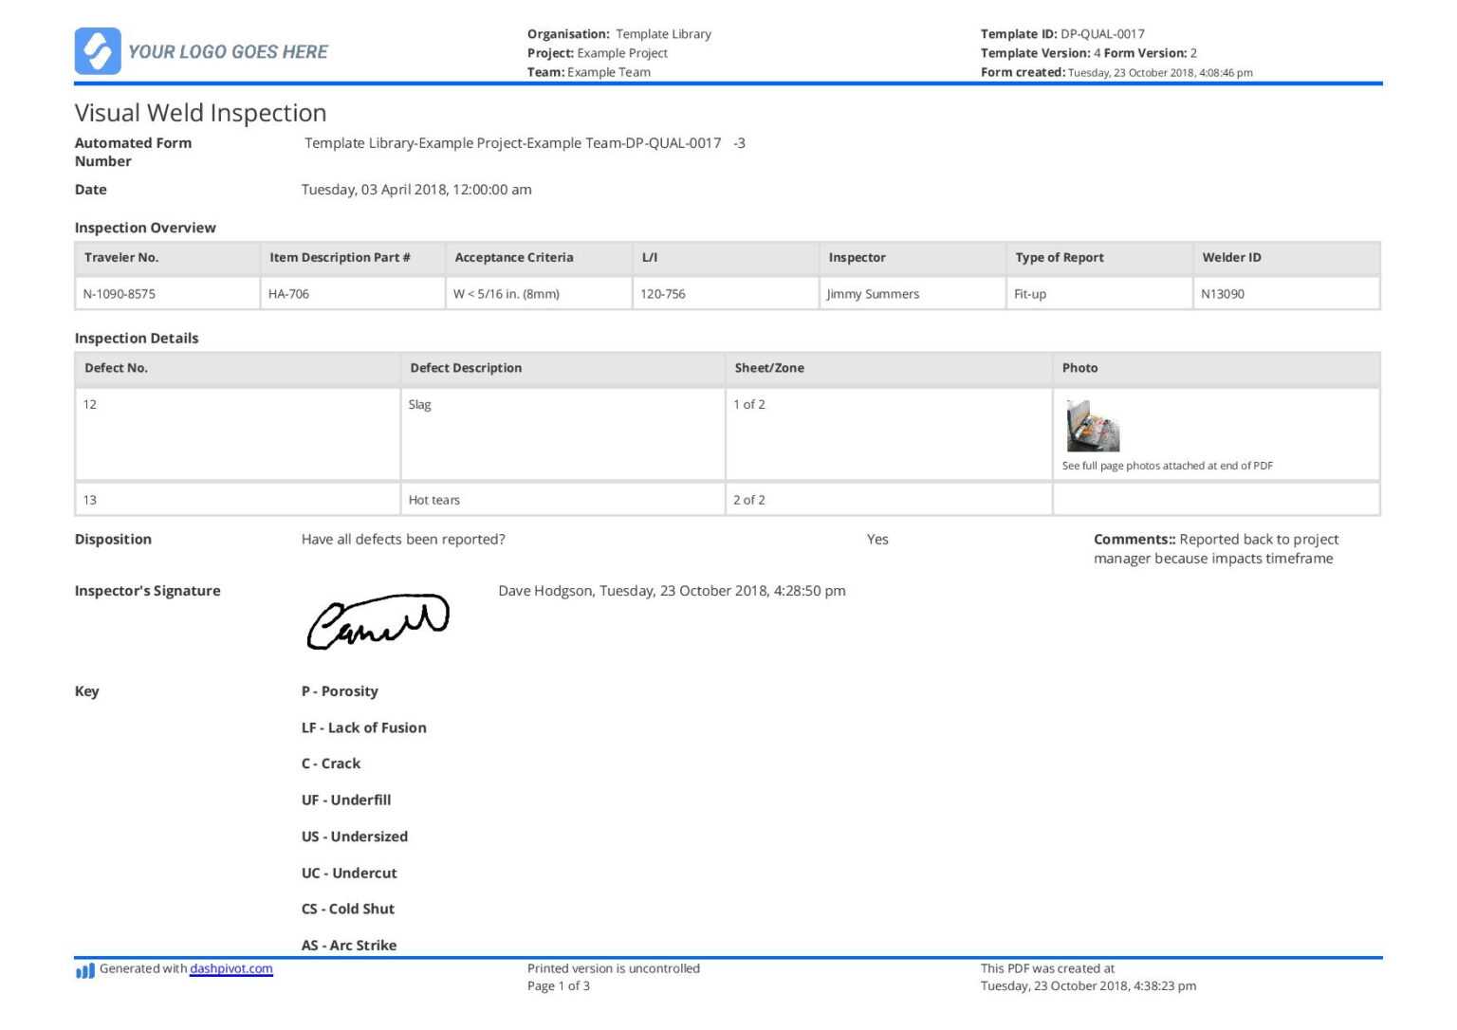Click the Template ID value DP-QUAL-0017

1102,33
